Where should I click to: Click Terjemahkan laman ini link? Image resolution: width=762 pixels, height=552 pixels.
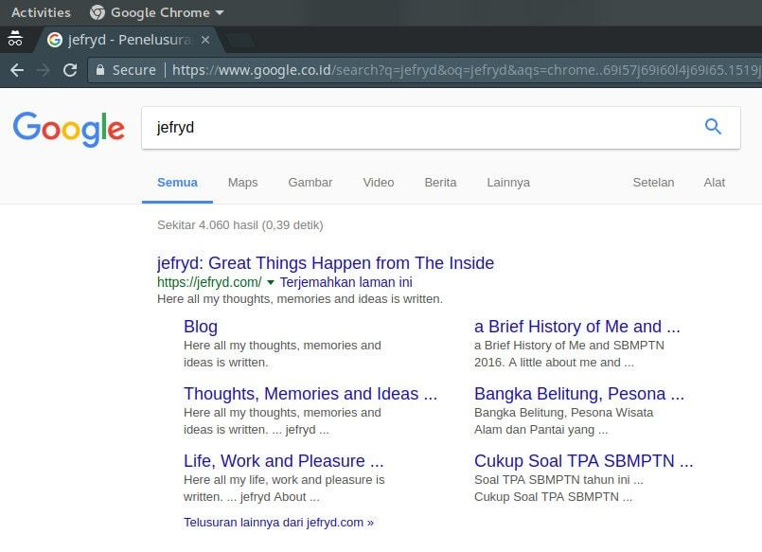[346, 282]
